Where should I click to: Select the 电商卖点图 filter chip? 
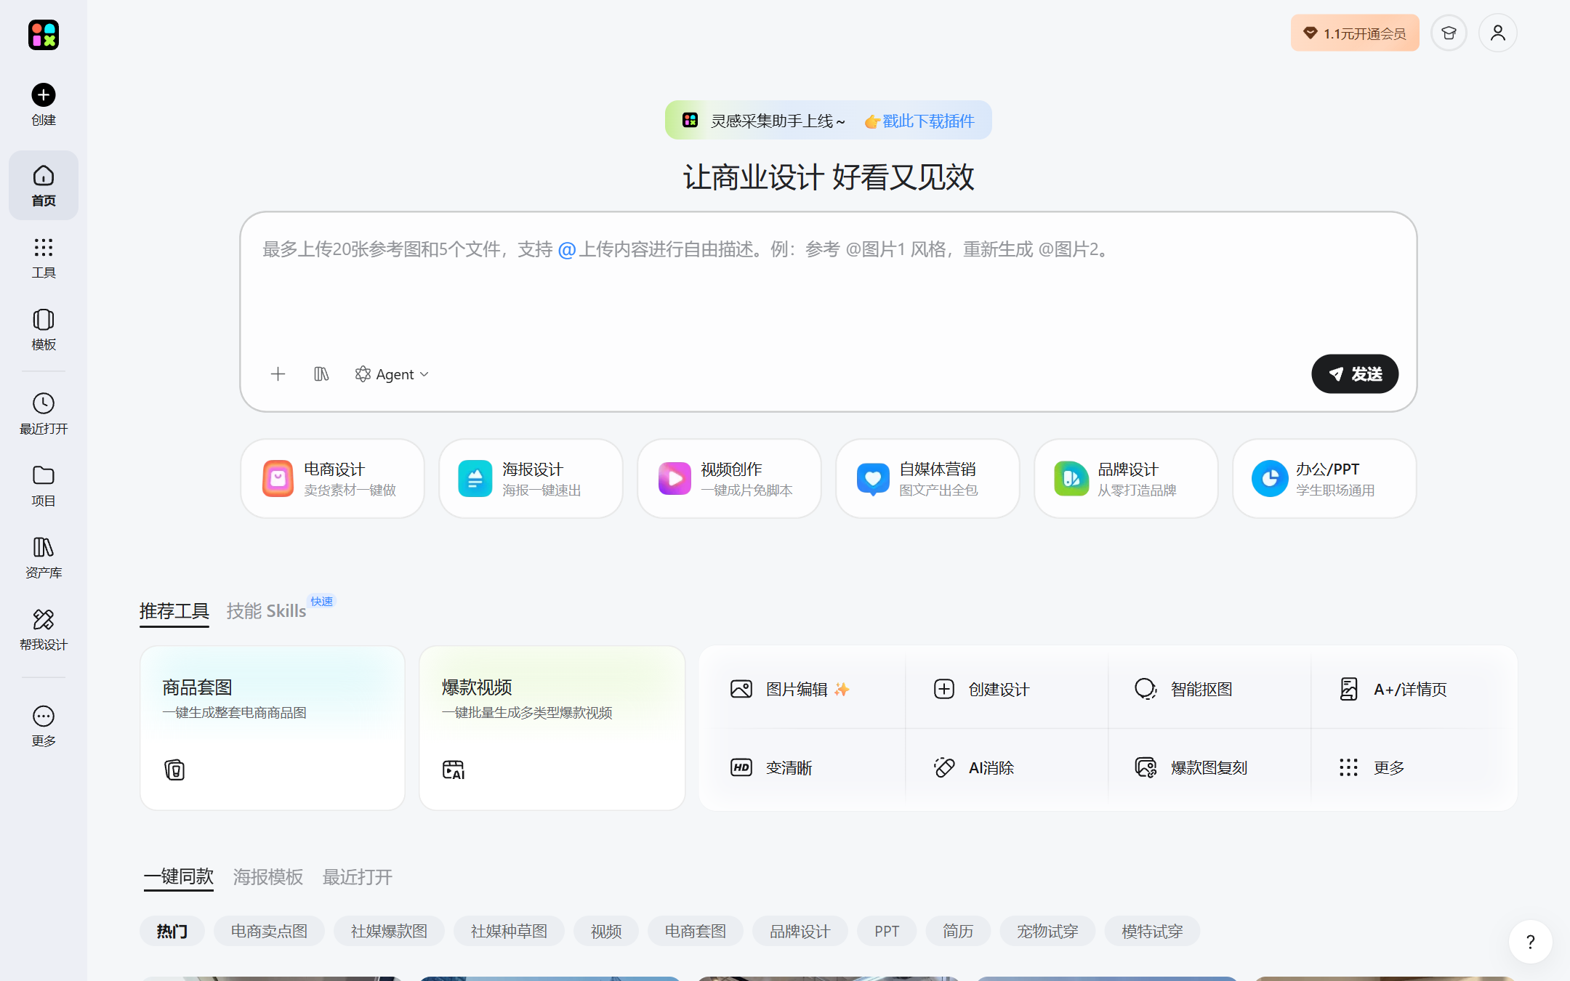pyautogui.click(x=269, y=931)
